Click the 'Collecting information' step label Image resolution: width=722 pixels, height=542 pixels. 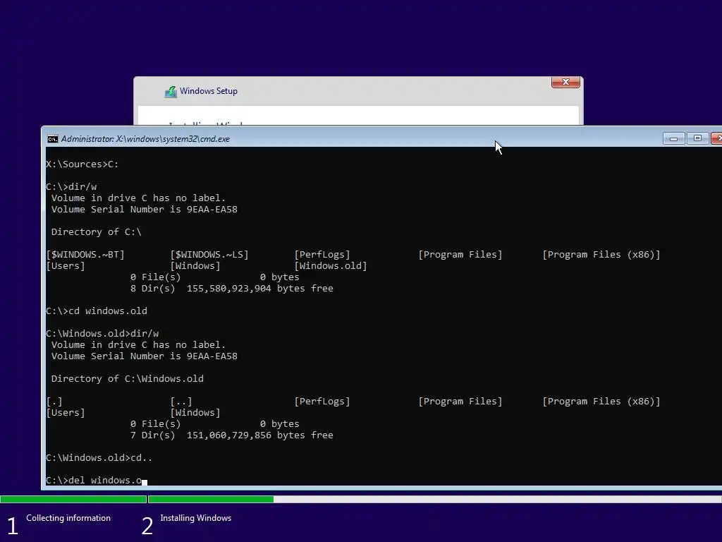tap(68, 518)
